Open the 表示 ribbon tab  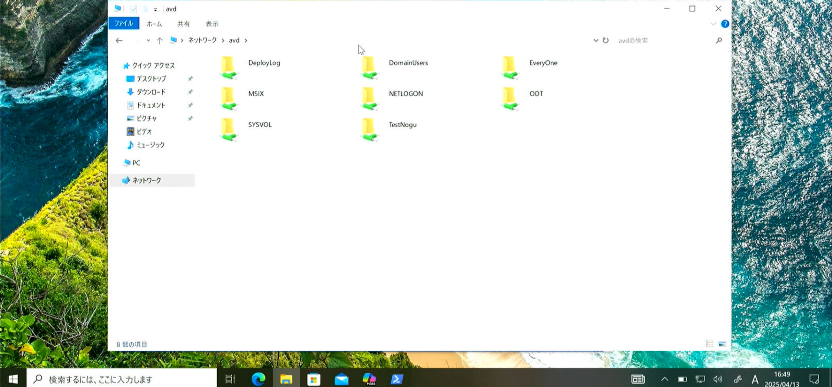pos(212,24)
